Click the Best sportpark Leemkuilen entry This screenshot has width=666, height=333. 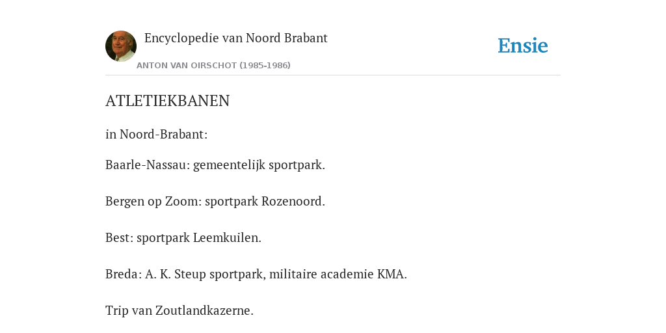pos(183,238)
